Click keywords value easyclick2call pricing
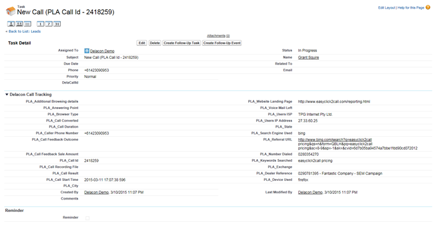The width and height of the screenshot is (433, 228). pos(315,160)
